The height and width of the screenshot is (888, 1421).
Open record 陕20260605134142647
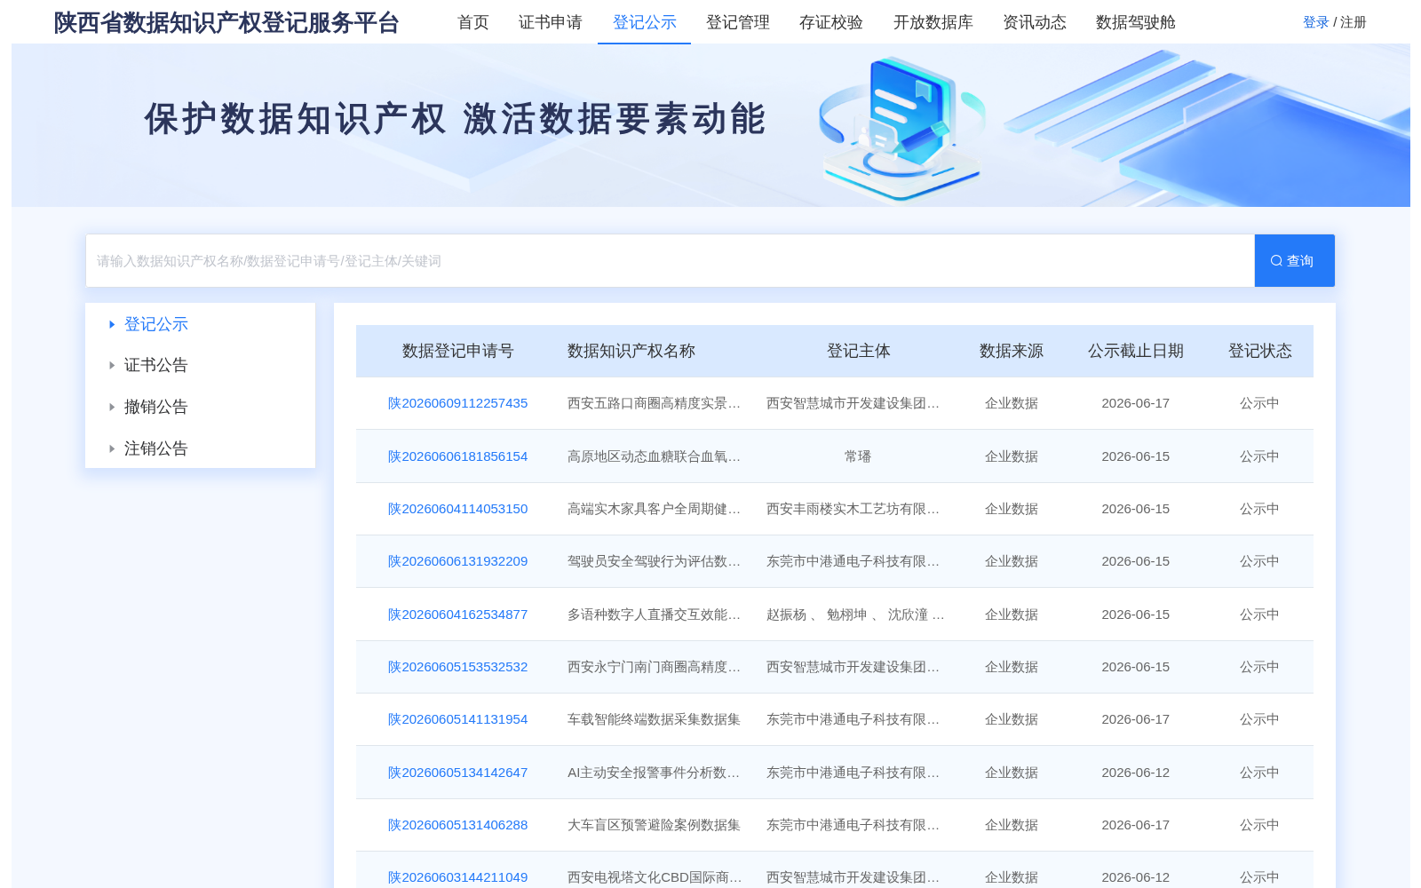(457, 773)
